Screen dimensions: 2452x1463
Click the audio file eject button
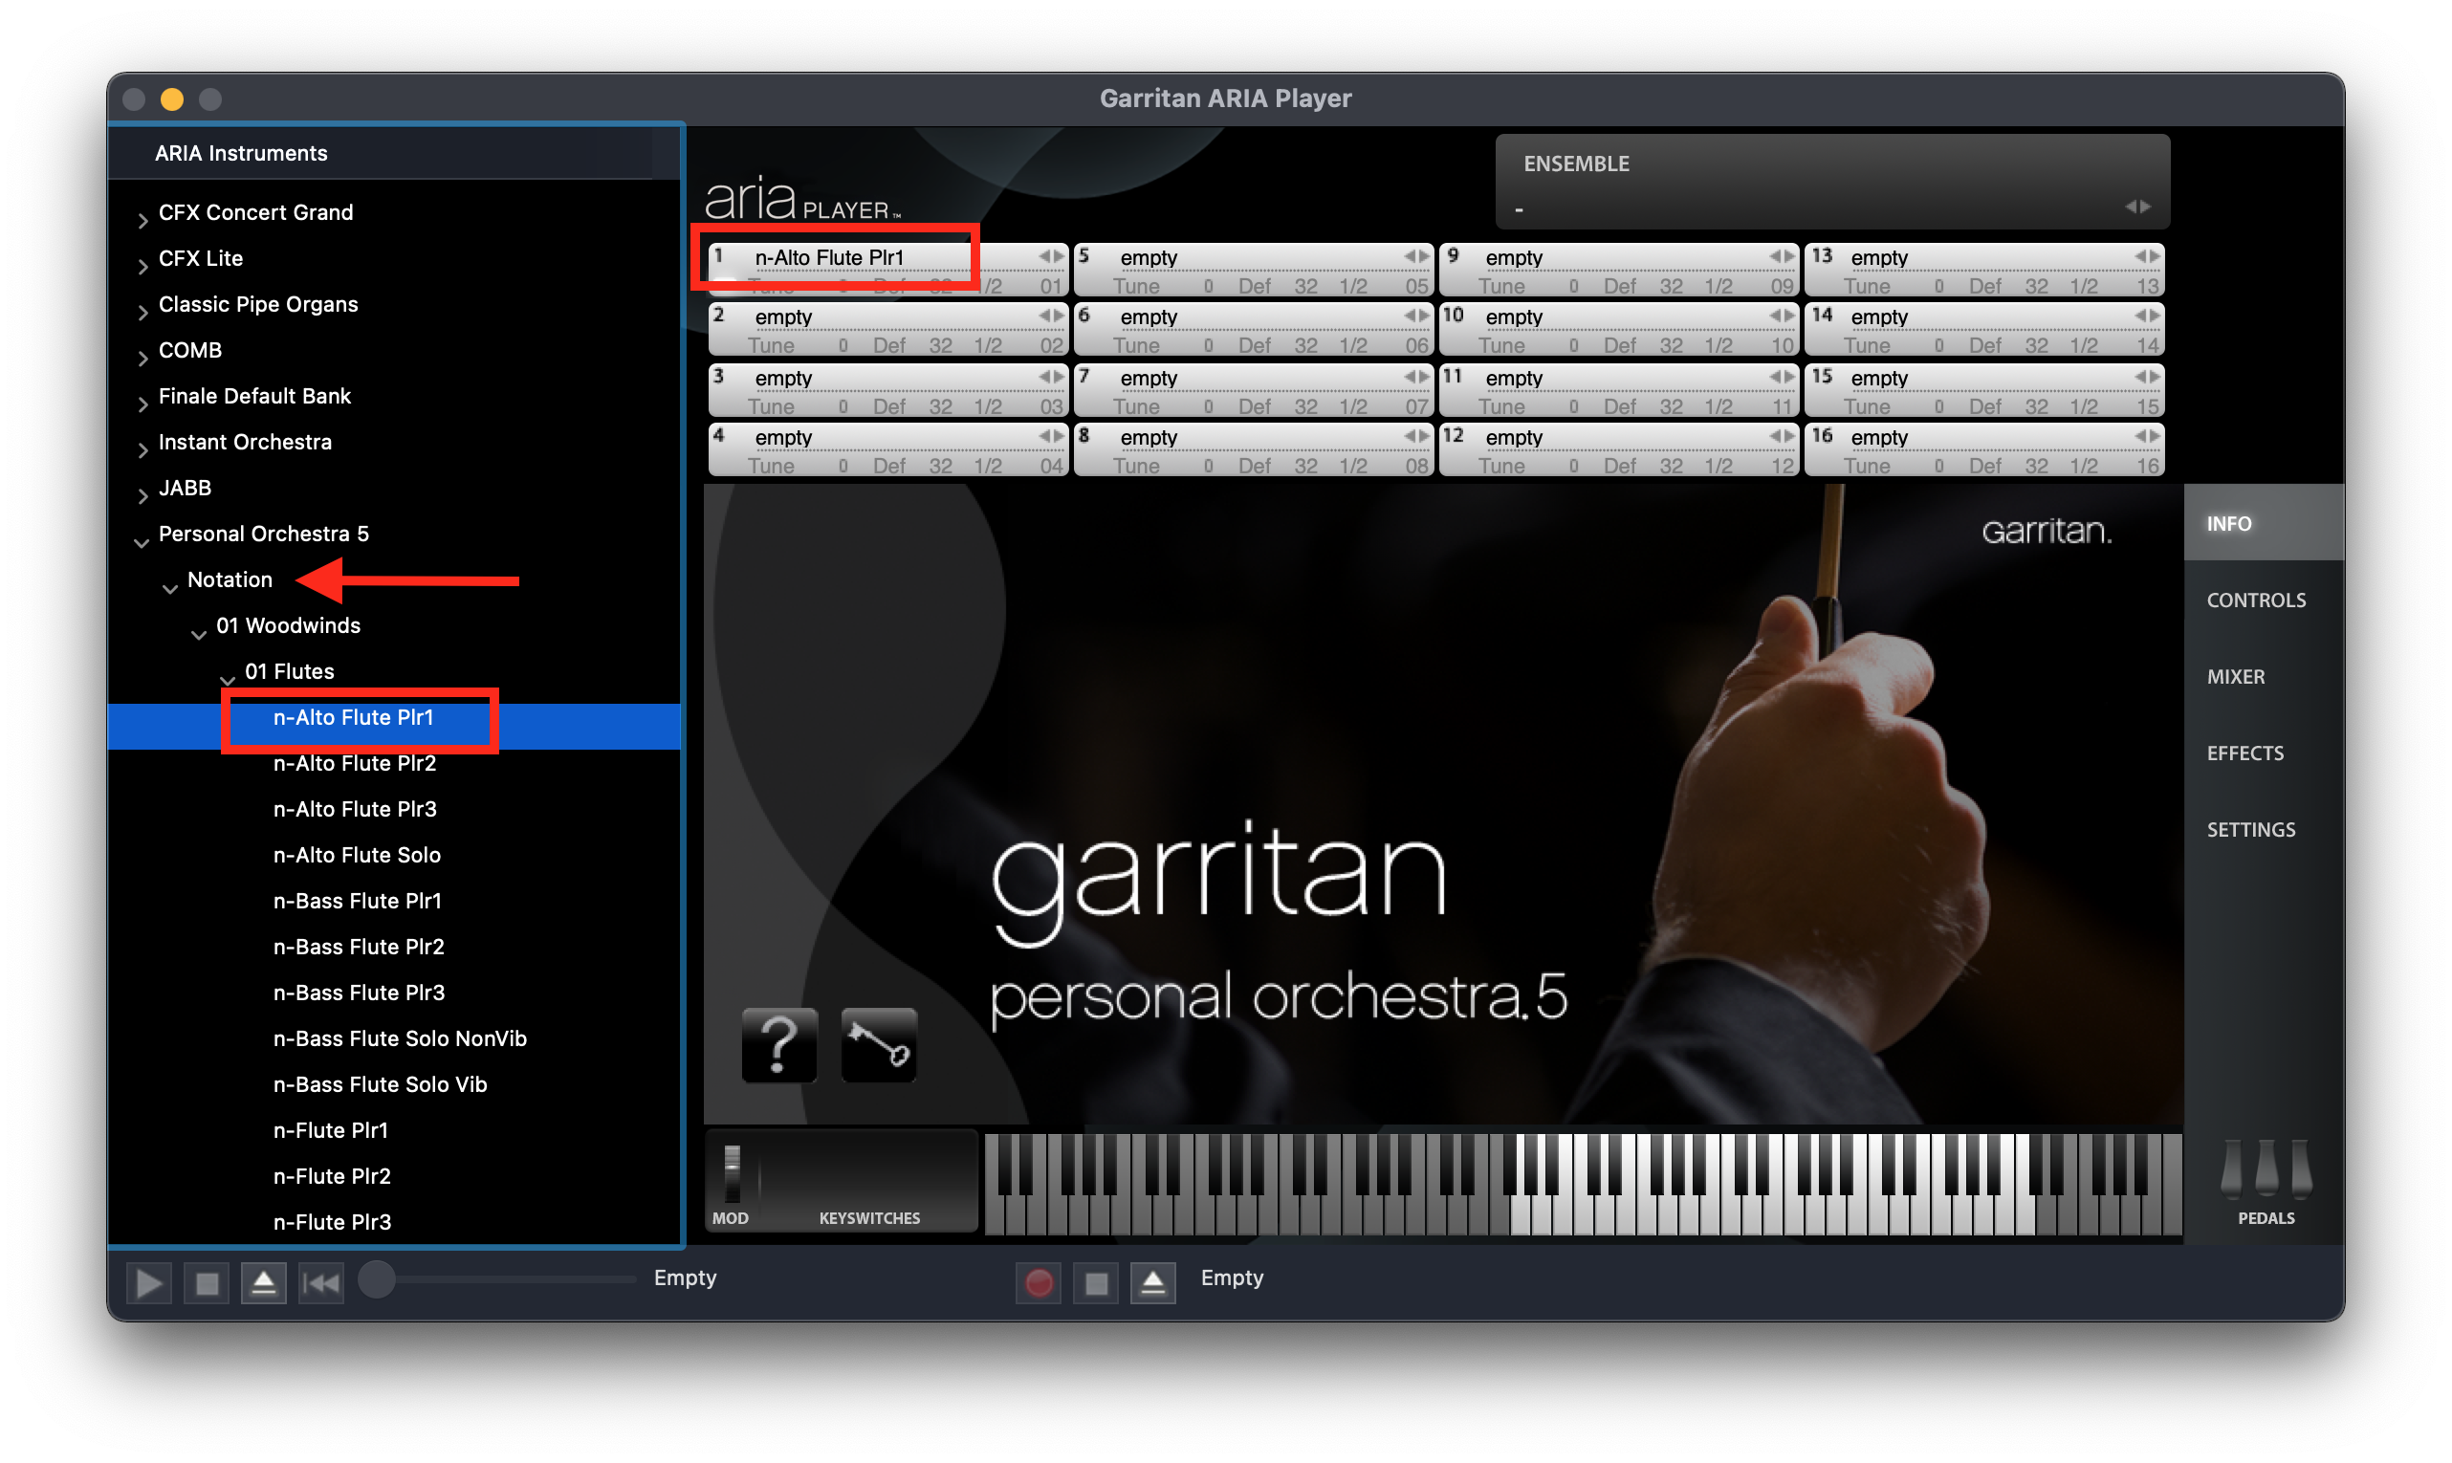1152,1282
